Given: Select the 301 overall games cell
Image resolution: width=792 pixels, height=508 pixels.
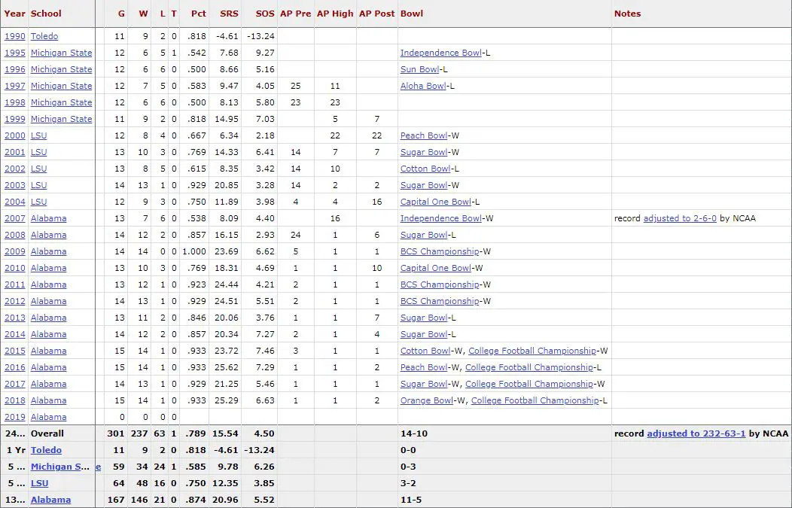Looking at the screenshot, I should click(116, 433).
